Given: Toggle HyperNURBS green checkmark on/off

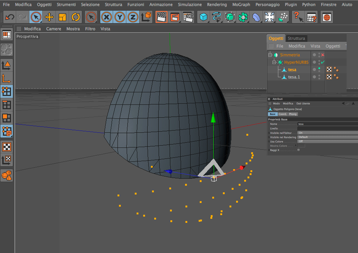Looking at the screenshot, I should tap(323, 62).
